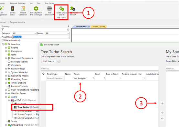The image size is (179, 127).
Task: Collapse the Audio node
Action: point(6,97)
